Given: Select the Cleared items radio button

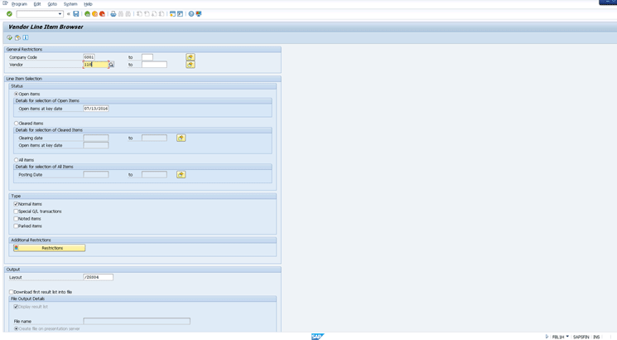Looking at the screenshot, I should (17, 124).
